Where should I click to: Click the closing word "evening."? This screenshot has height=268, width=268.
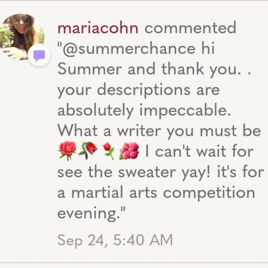(92, 214)
